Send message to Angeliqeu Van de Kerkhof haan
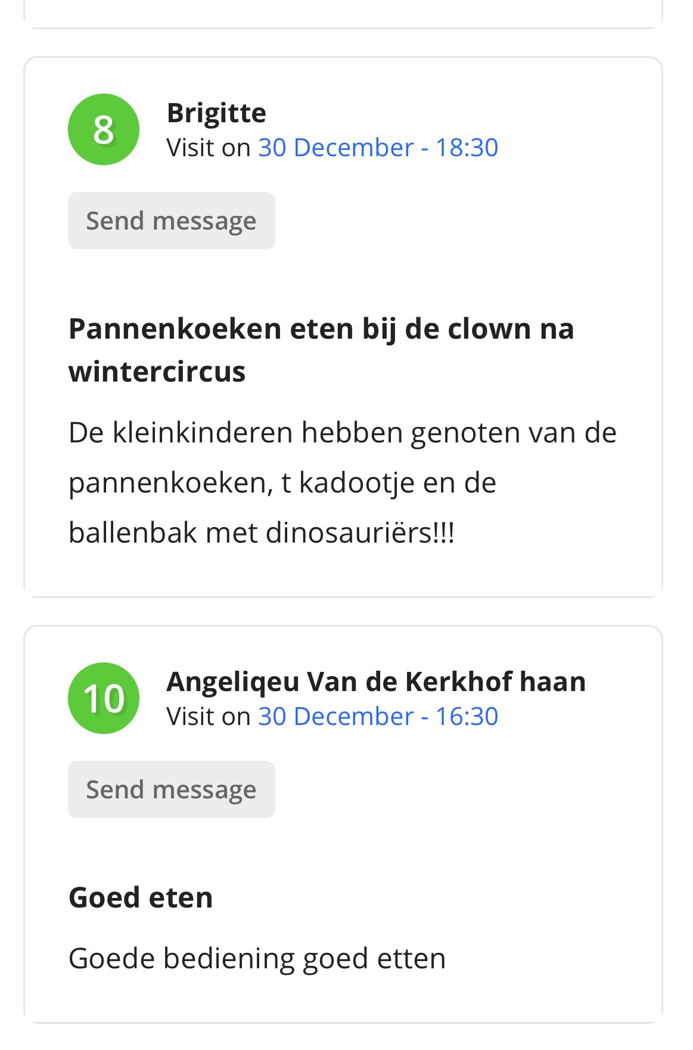 [x=172, y=789]
